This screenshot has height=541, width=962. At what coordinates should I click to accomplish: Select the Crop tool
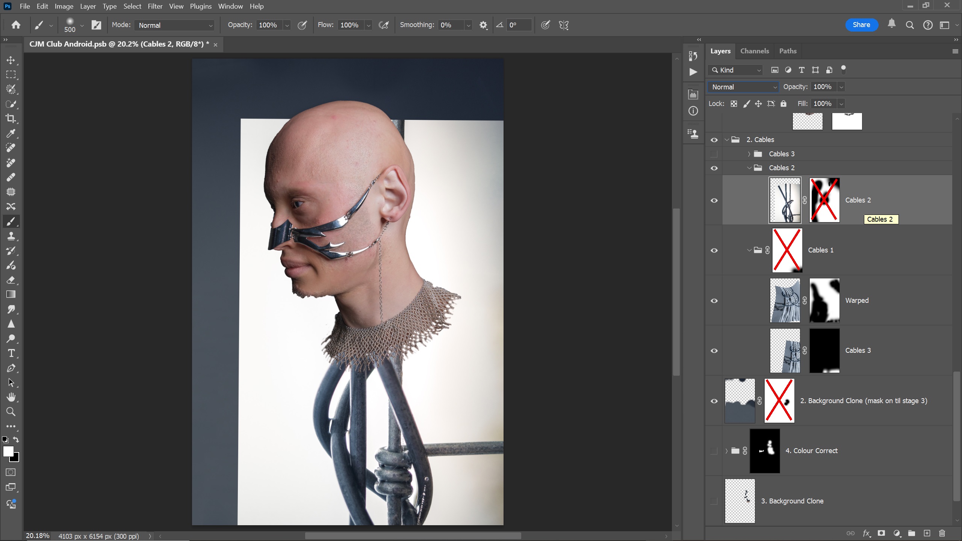(11, 119)
